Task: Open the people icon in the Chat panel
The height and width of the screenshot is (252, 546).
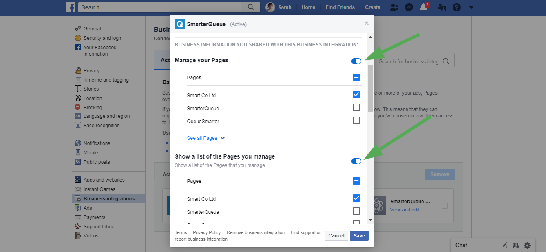Action: point(516,245)
